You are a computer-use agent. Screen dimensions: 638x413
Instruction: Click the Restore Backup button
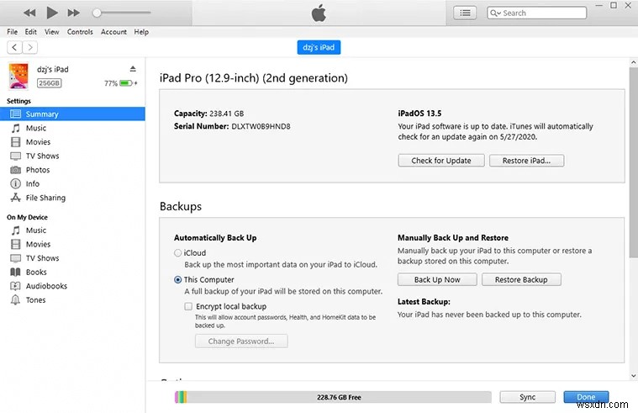(x=521, y=280)
